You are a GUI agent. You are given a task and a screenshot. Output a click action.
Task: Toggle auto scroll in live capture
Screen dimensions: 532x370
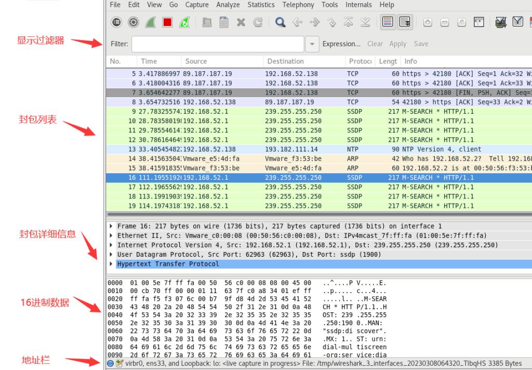tap(405, 22)
